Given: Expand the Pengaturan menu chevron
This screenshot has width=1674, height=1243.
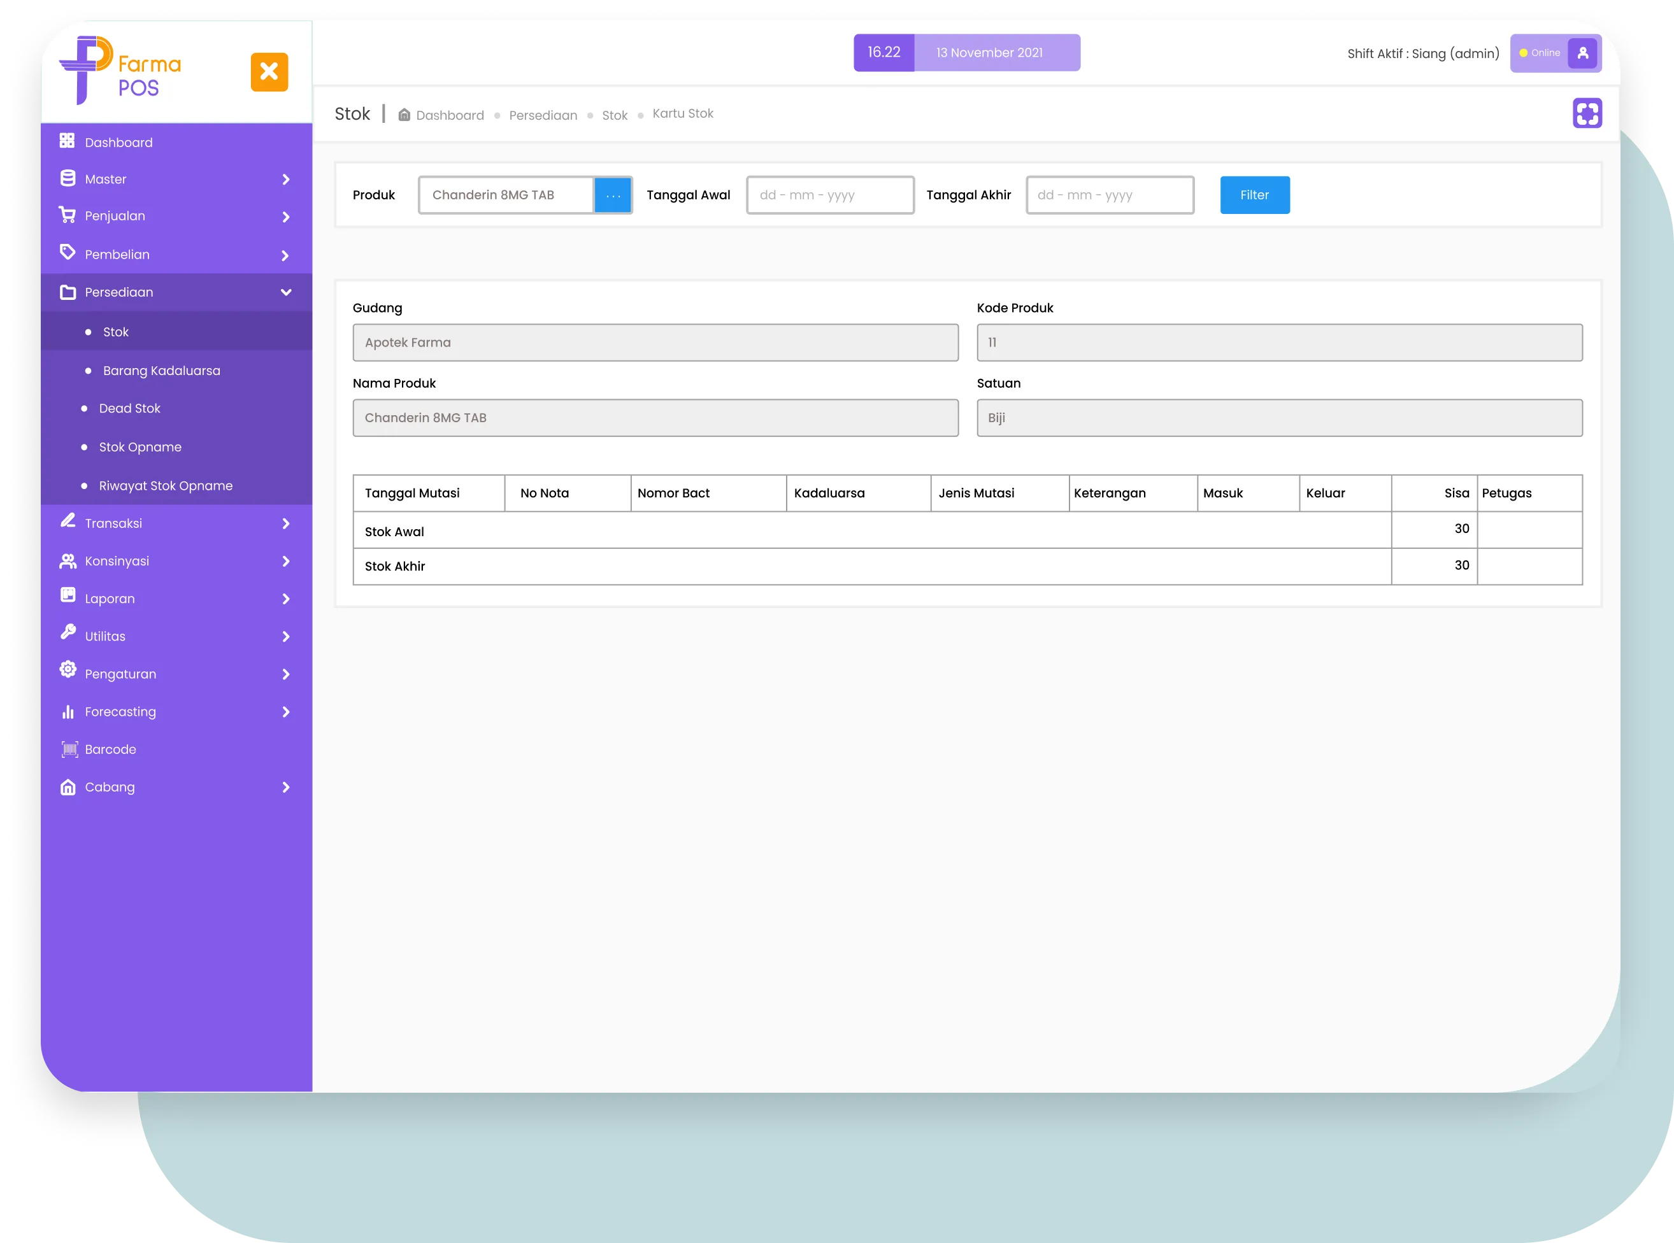Looking at the screenshot, I should 285,674.
